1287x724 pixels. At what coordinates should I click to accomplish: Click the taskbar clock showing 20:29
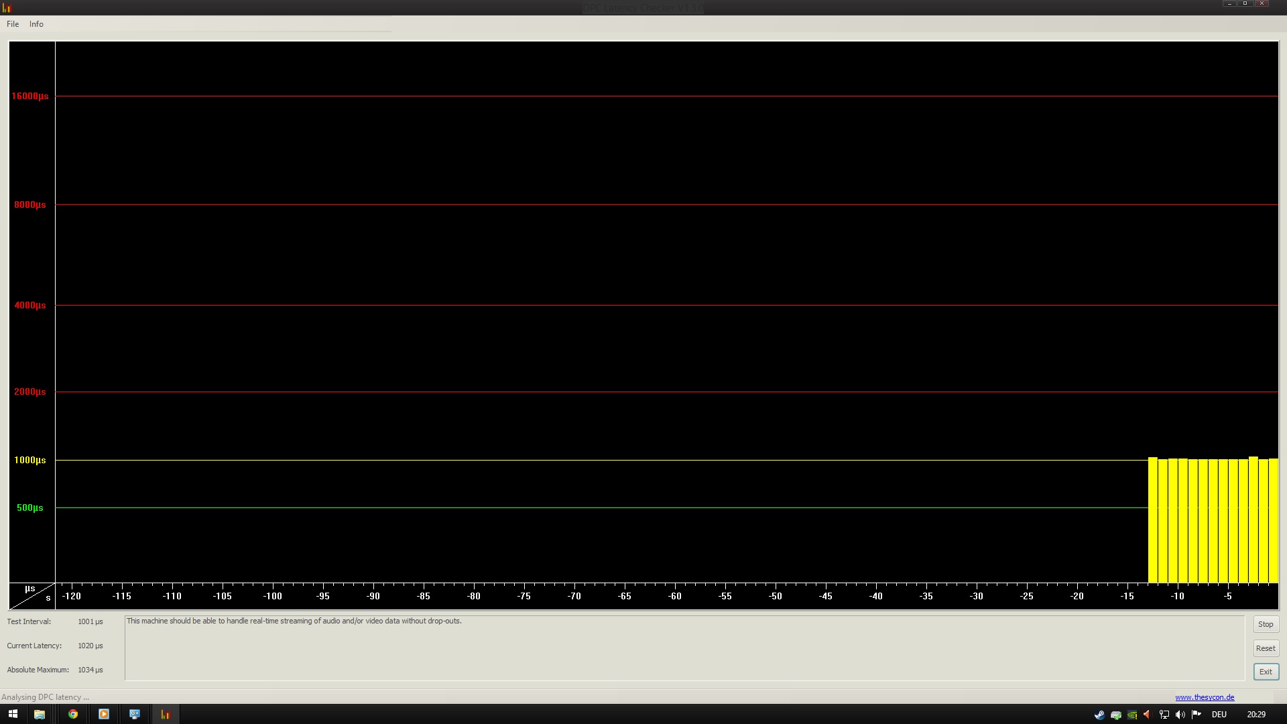pos(1256,715)
